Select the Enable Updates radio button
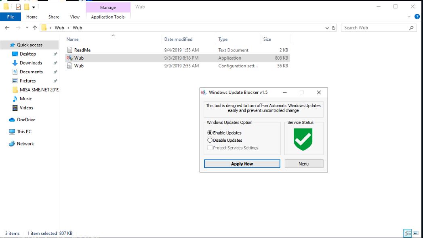Viewport: 423px width, 238px height. pyautogui.click(x=210, y=133)
